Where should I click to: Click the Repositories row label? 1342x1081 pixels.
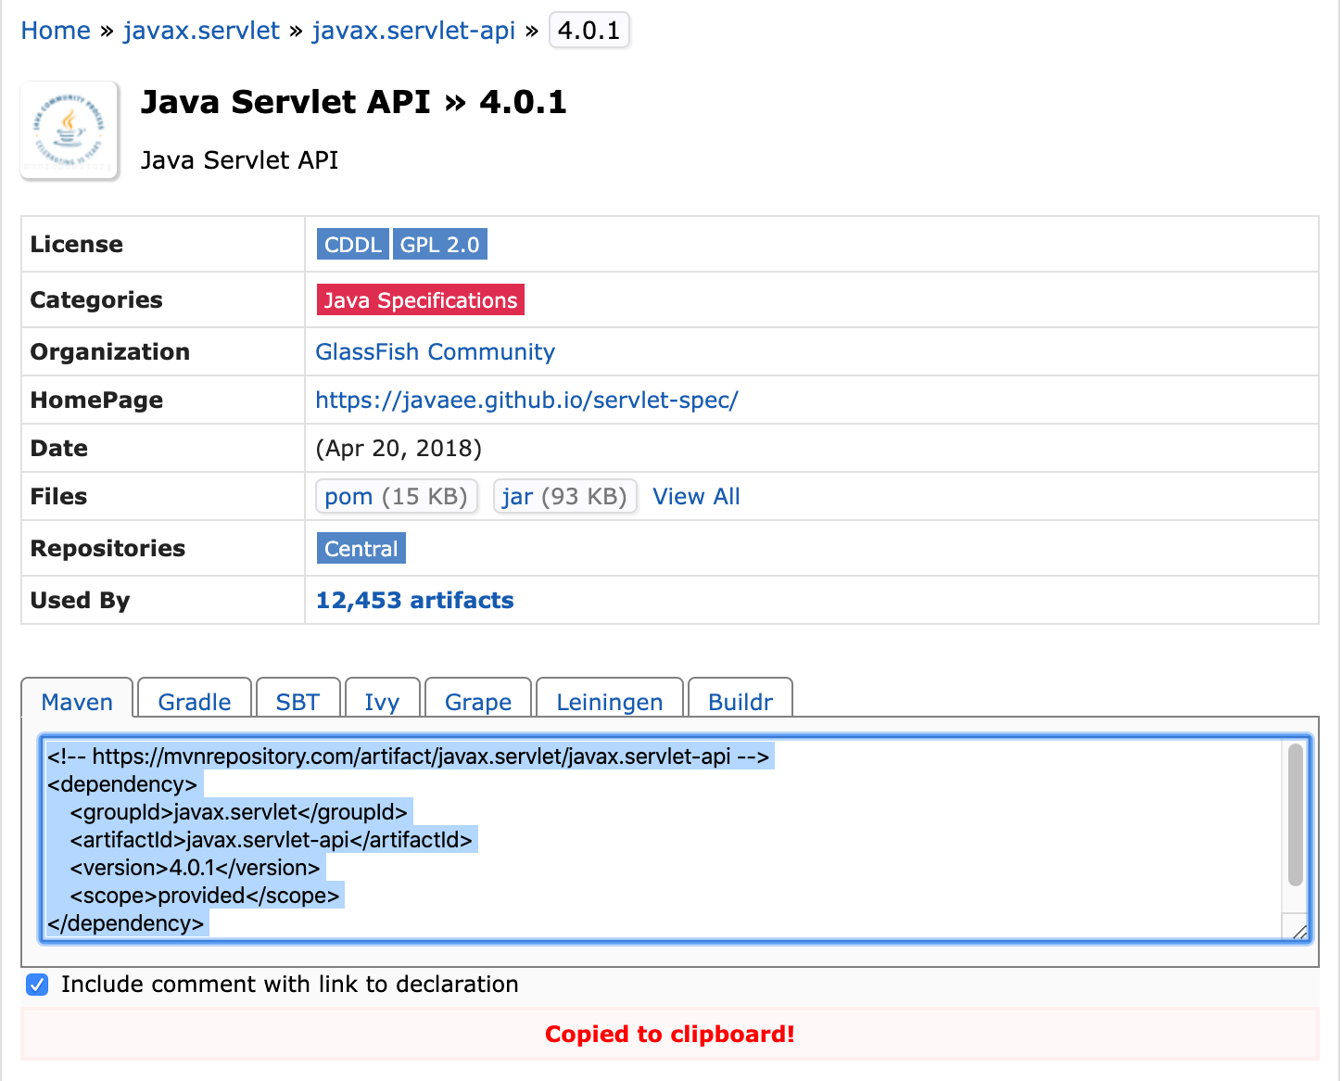click(108, 549)
